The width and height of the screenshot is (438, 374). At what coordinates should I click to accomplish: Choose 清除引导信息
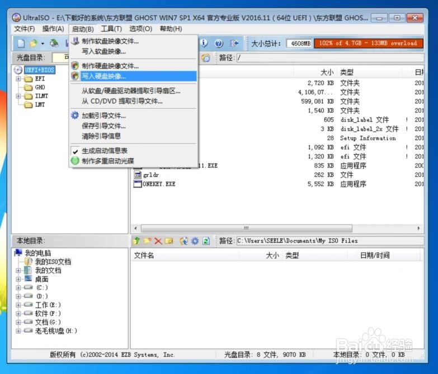click(134, 136)
